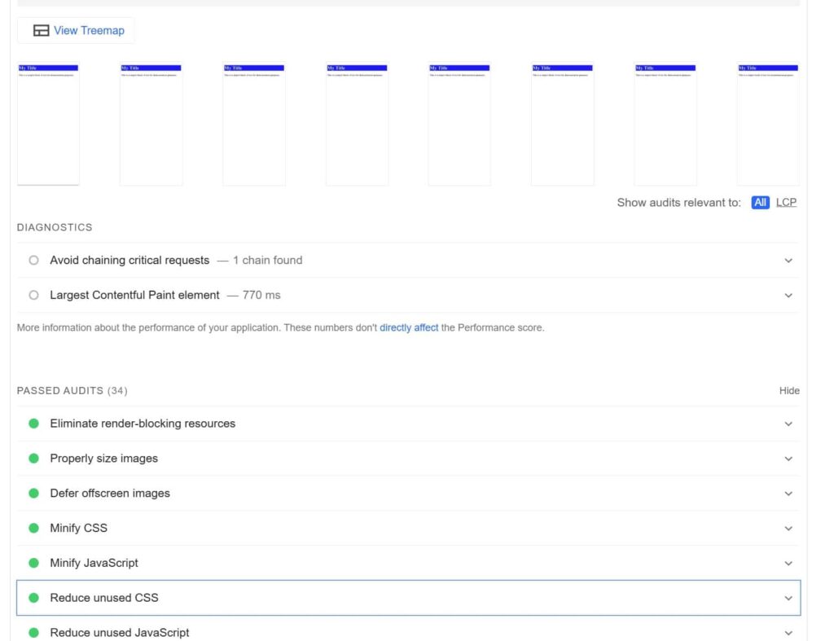This screenshot has height=641, width=834.
Task: Open the Defer offscreen images audit row
Action: tap(110, 494)
